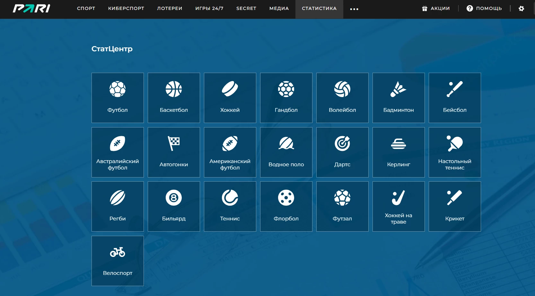Open the Football (Футбол) statistics tile
The height and width of the screenshot is (296, 535).
pyautogui.click(x=118, y=98)
